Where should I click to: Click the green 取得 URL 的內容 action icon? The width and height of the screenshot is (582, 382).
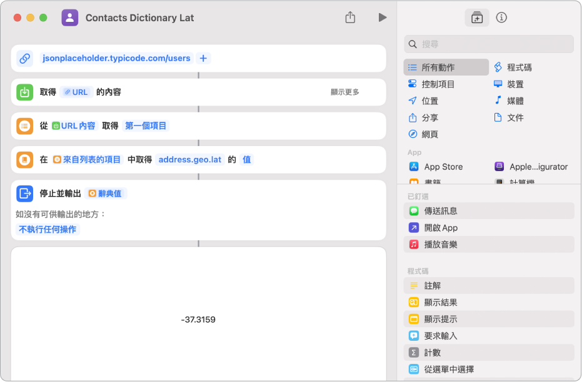pyautogui.click(x=25, y=92)
